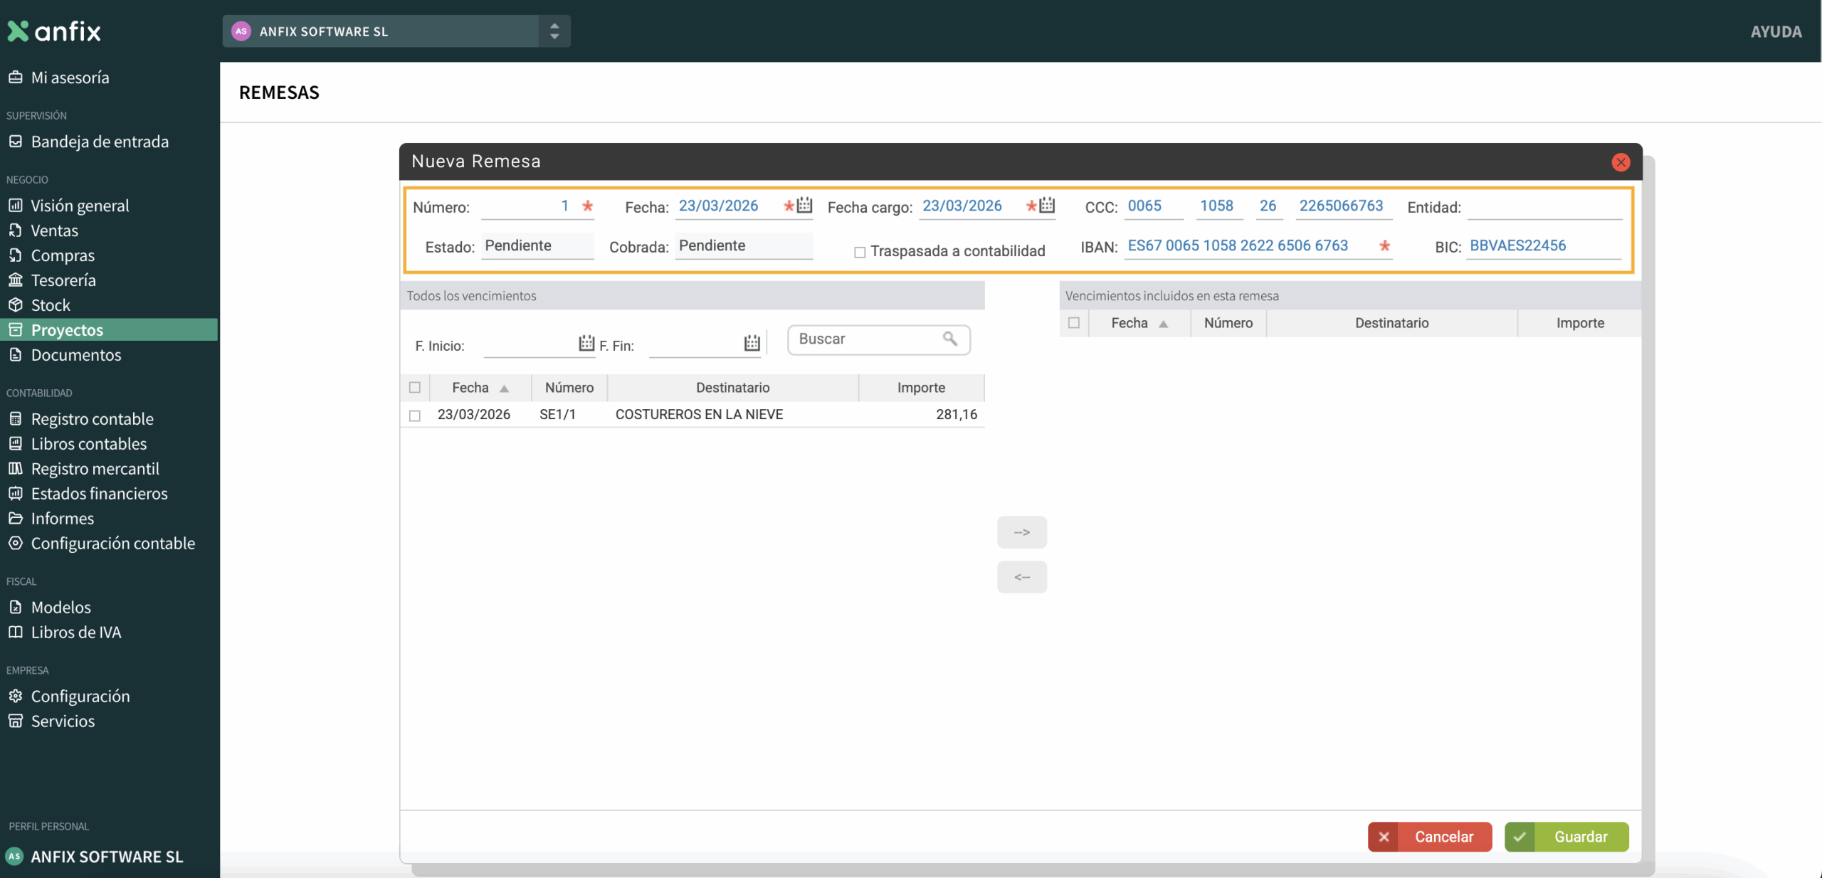Click into the Entidad input field
Screen dimensions: 1822x878
(1544, 207)
